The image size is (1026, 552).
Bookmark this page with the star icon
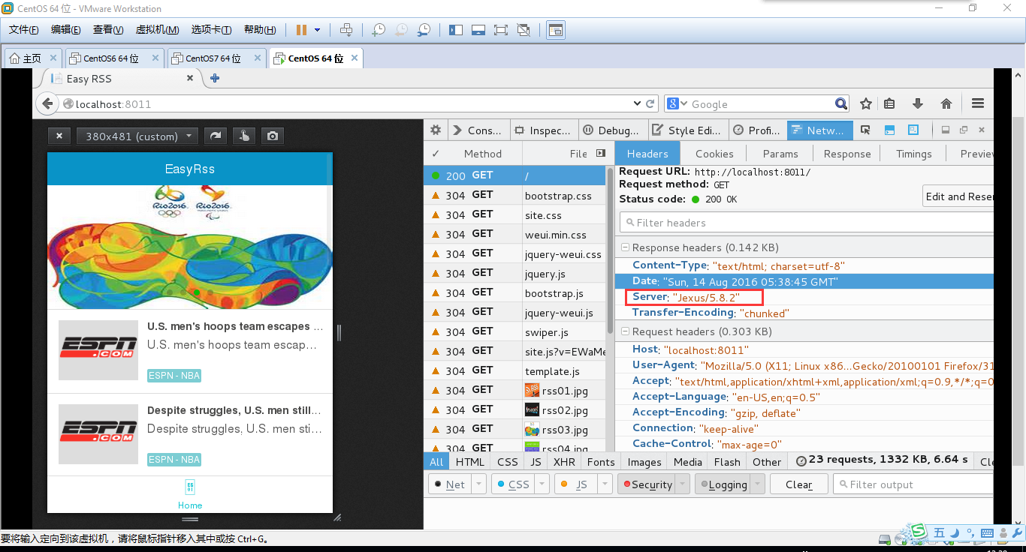[866, 103]
